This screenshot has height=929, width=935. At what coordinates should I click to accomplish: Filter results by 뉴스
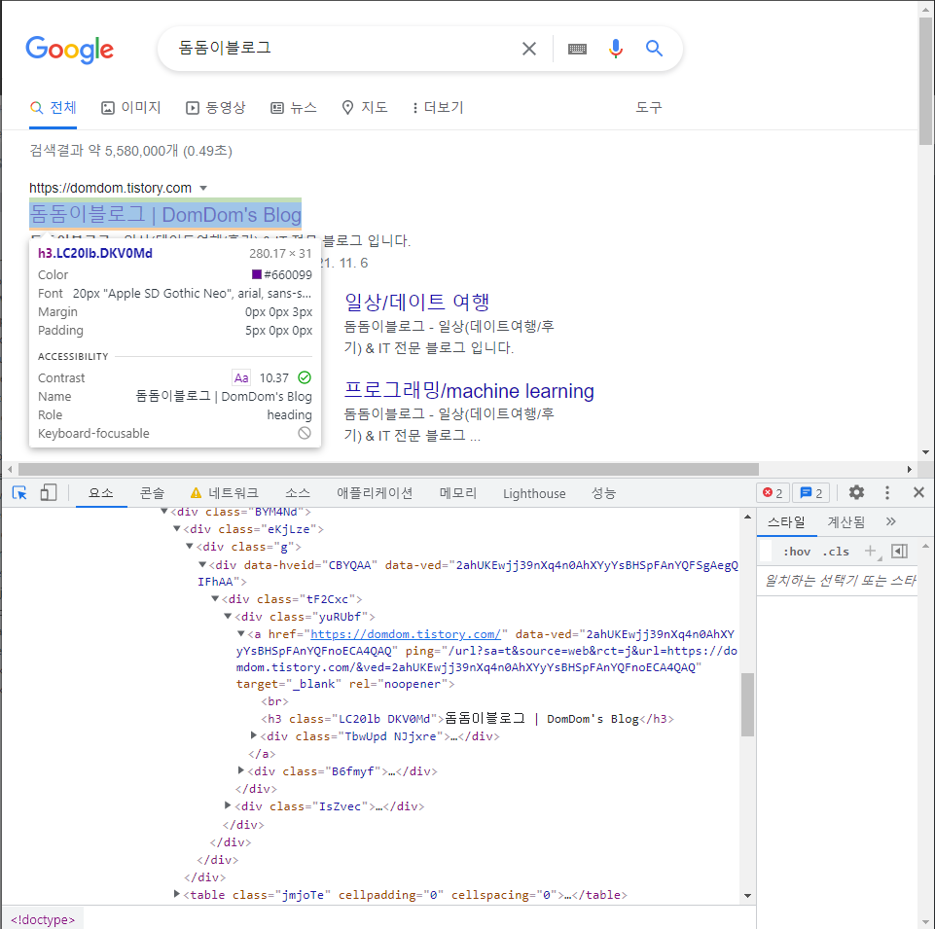coord(294,107)
